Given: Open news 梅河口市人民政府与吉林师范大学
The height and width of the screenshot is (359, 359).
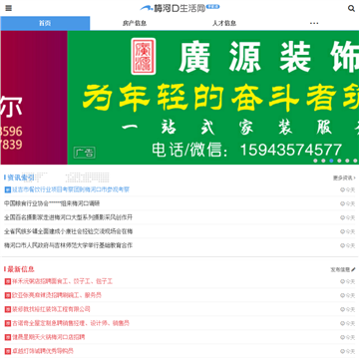Looking at the screenshot, I should [x=68, y=245].
